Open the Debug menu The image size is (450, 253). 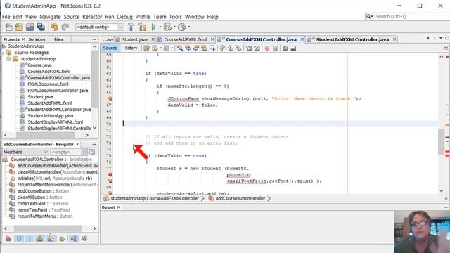click(x=125, y=17)
